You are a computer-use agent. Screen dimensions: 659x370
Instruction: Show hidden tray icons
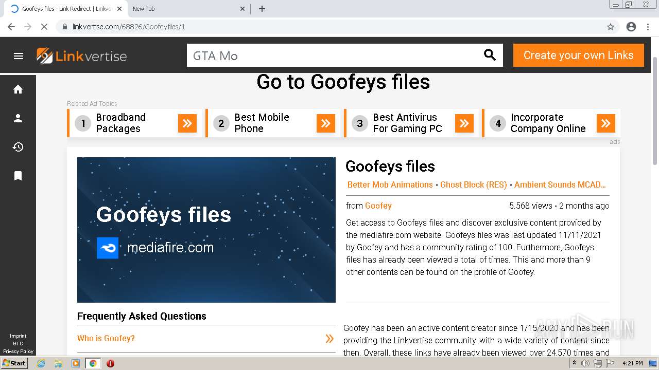[x=574, y=363]
